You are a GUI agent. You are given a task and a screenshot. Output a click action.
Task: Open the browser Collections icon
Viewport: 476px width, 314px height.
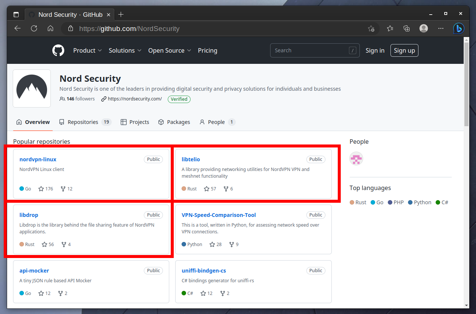pos(407,28)
